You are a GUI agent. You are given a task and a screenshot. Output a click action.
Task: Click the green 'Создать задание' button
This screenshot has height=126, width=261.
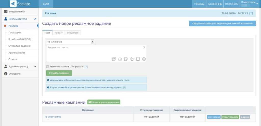pos(59,73)
